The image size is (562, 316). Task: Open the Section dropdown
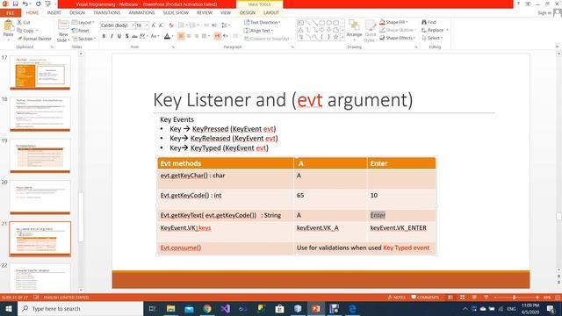pyautogui.click(x=84, y=39)
